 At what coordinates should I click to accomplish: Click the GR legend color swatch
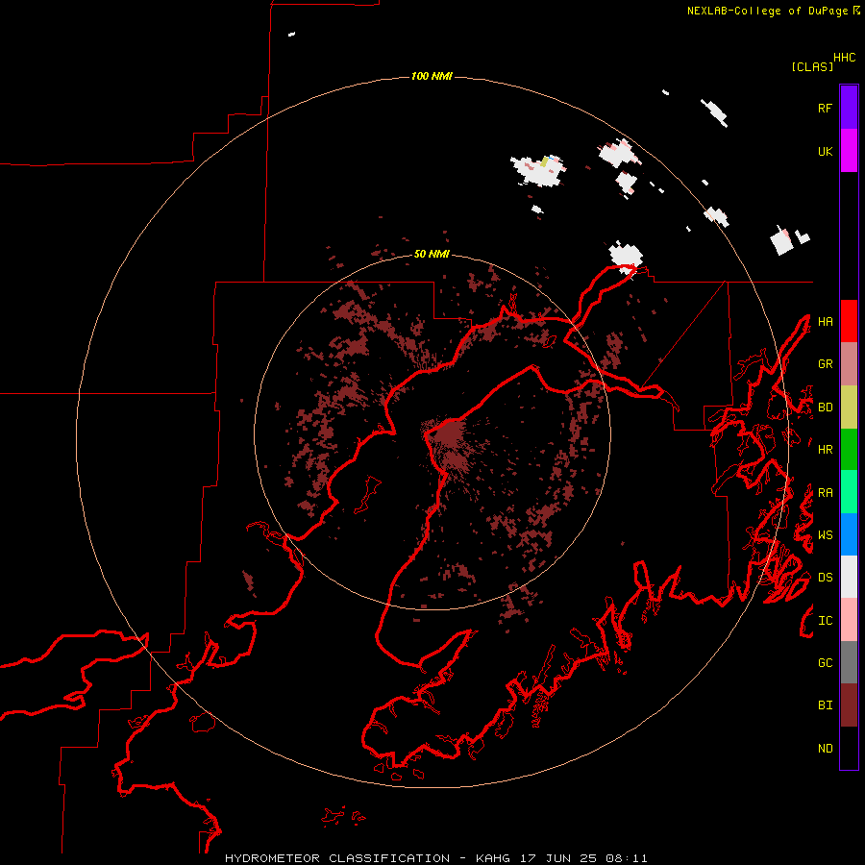click(x=849, y=364)
